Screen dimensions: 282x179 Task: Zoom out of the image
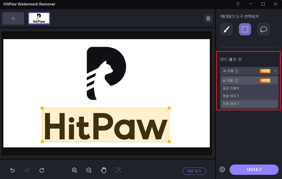[89, 170]
